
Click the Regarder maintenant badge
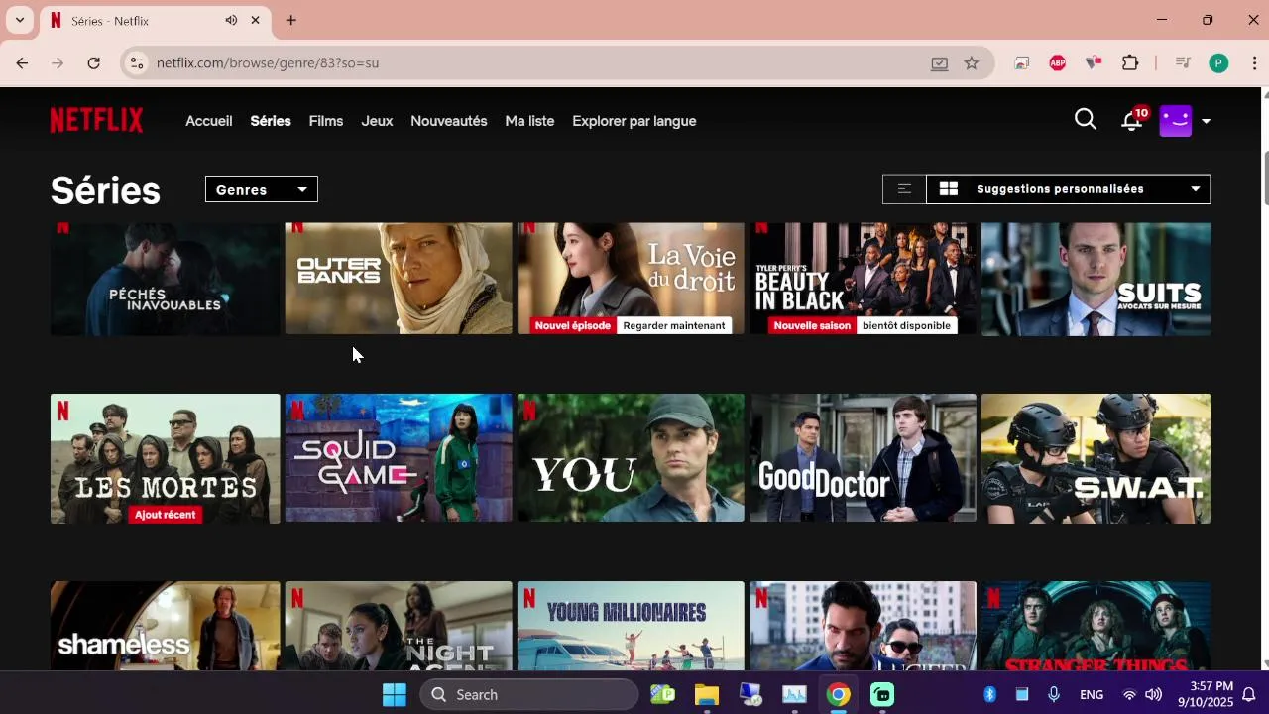(x=674, y=325)
